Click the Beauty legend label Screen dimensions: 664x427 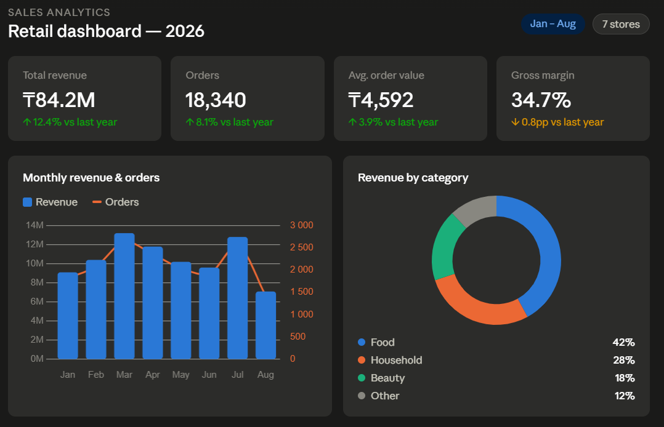(x=388, y=378)
